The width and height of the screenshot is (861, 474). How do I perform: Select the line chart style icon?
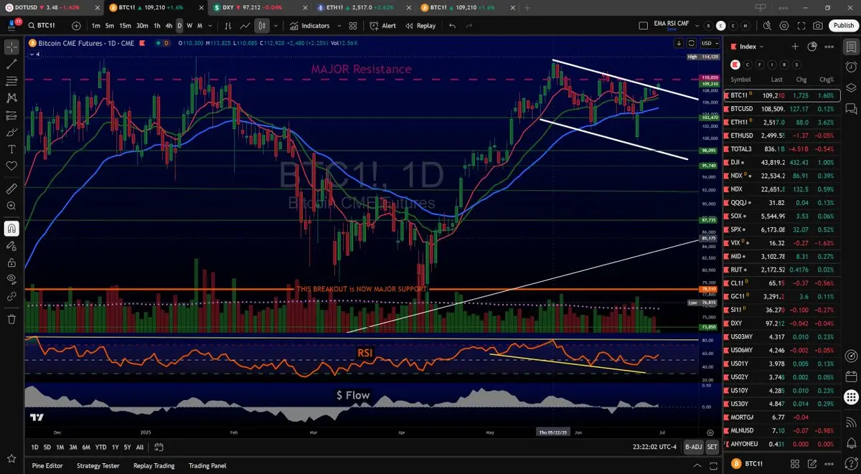[245, 26]
